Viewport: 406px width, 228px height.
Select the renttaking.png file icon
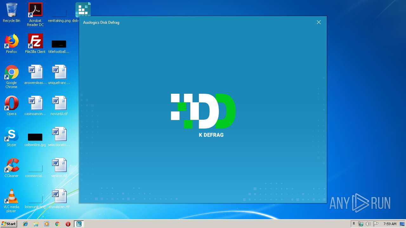pyautogui.click(x=59, y=15)
